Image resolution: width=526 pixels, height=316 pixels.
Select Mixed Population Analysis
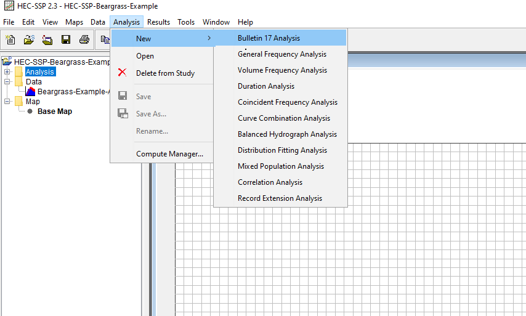[x=280, y=166]
